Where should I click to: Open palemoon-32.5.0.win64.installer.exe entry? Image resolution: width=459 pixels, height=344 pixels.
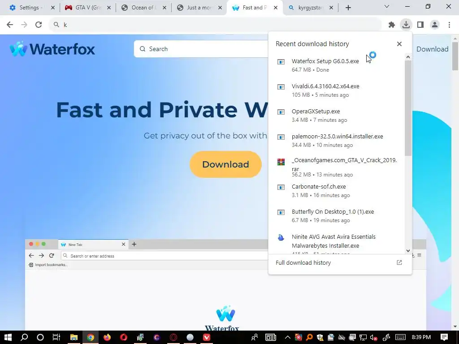336,141
